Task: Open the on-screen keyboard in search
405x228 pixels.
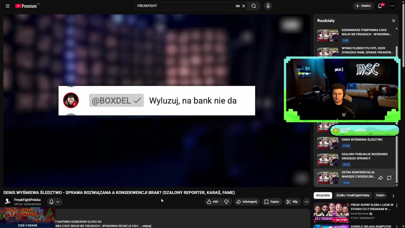Action: pos(238,6)
